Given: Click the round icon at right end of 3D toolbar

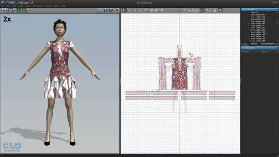Looking at the screenshot, I should pyautogui.click(x=117, y=10).
